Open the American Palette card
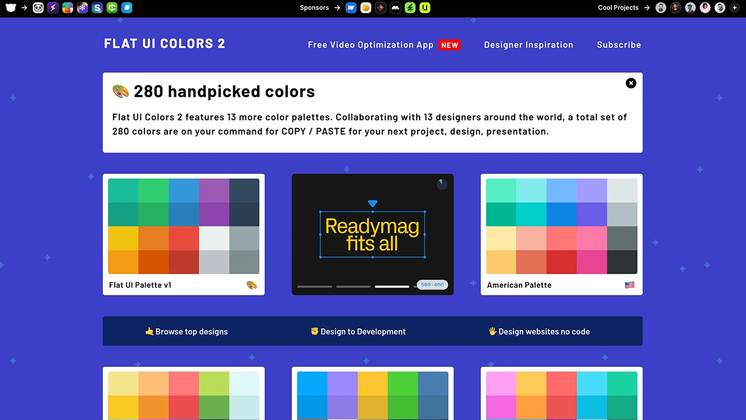Screen dimensions: 746x420 point(561,285)
